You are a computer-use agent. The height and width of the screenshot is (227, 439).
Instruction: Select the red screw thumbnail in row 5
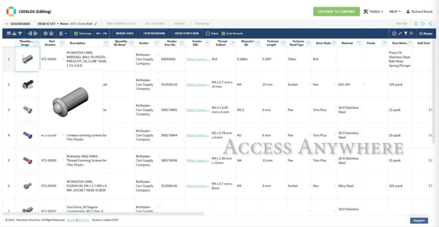point(27,160)
